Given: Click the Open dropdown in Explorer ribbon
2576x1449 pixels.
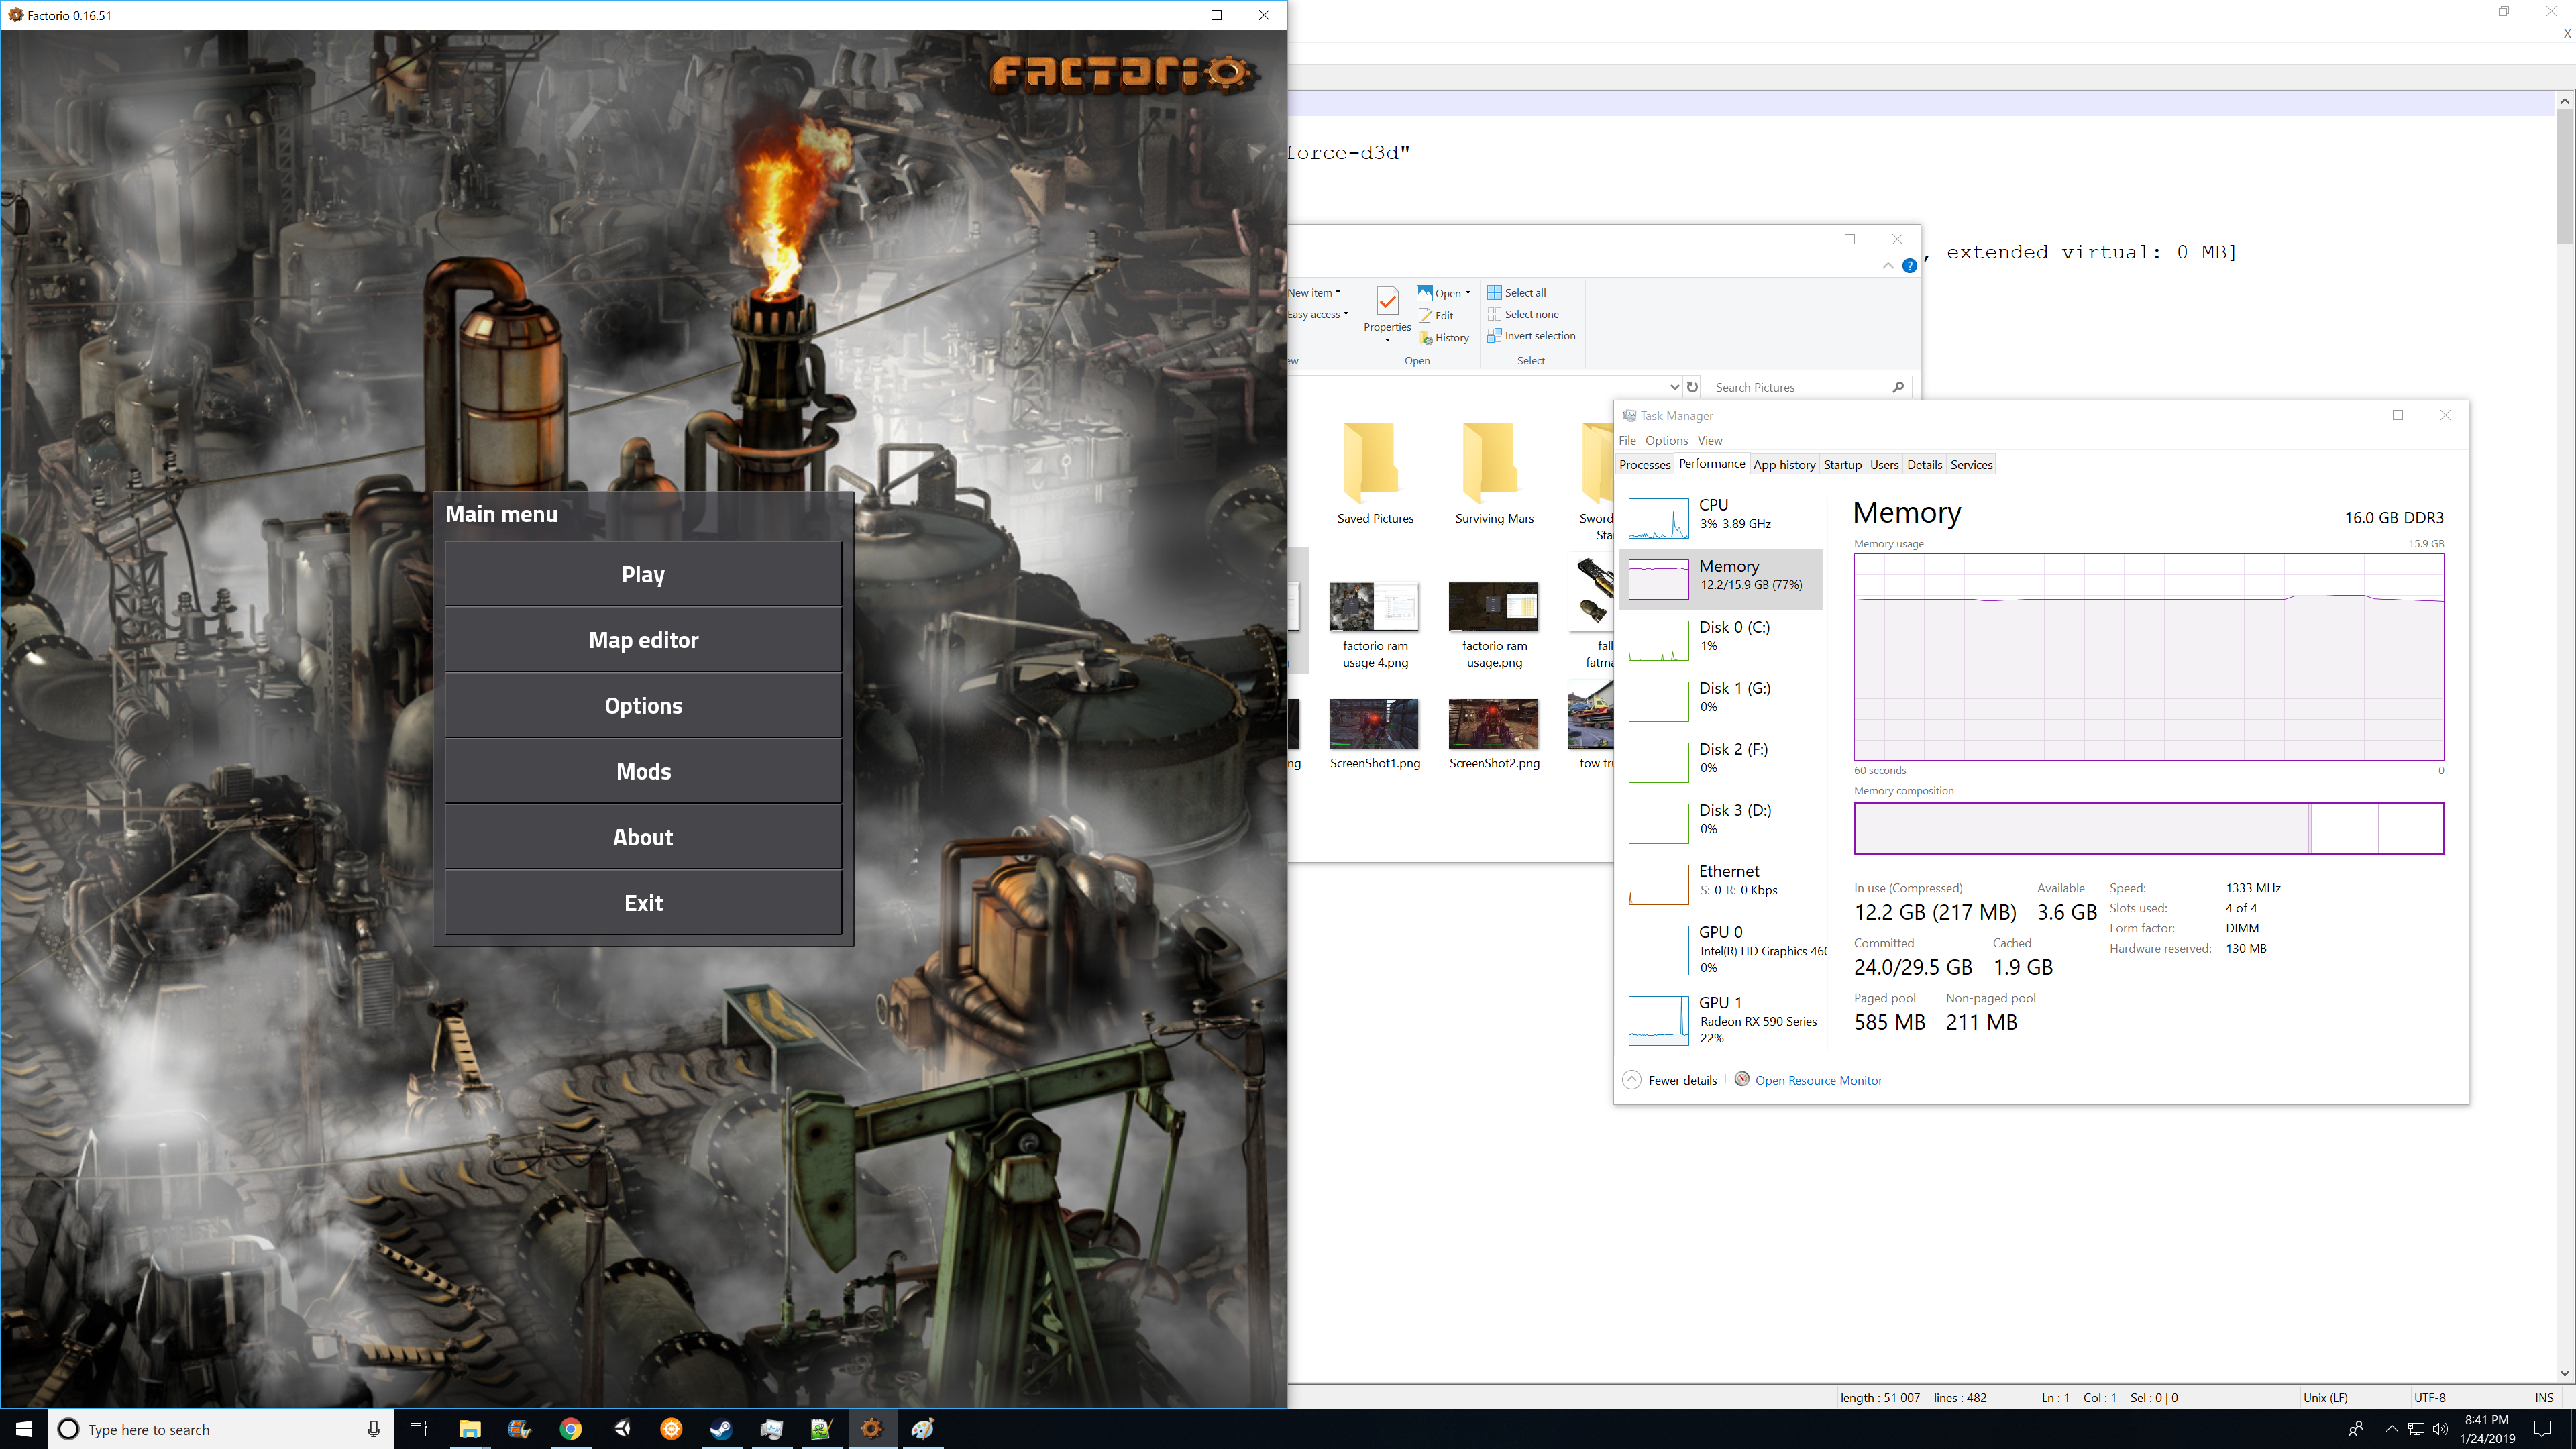Looking at the screenshot, I should (x=1444, y=293).
